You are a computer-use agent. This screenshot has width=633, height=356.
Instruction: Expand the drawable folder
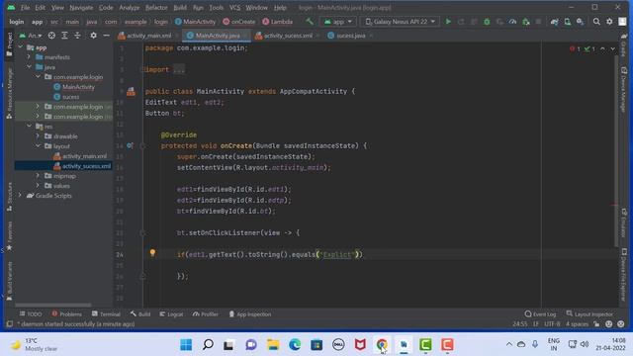(x=38, y=136)
